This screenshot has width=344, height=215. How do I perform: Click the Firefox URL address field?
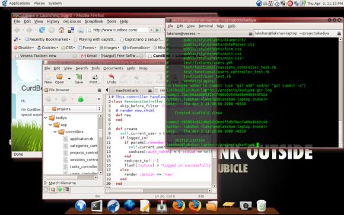pyautogui.click(x=117, y=30)
